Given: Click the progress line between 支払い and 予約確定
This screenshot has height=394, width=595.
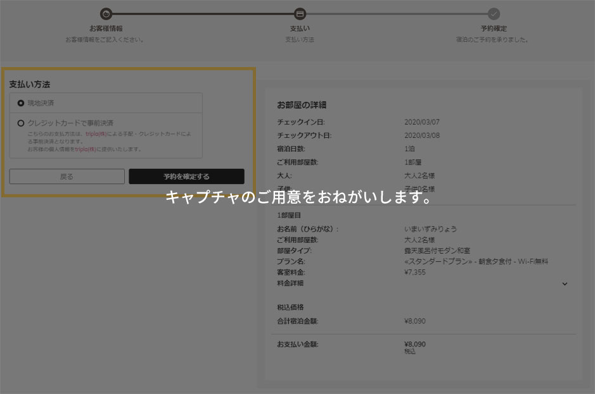Looking at the screenshot, I should (397, 13).
